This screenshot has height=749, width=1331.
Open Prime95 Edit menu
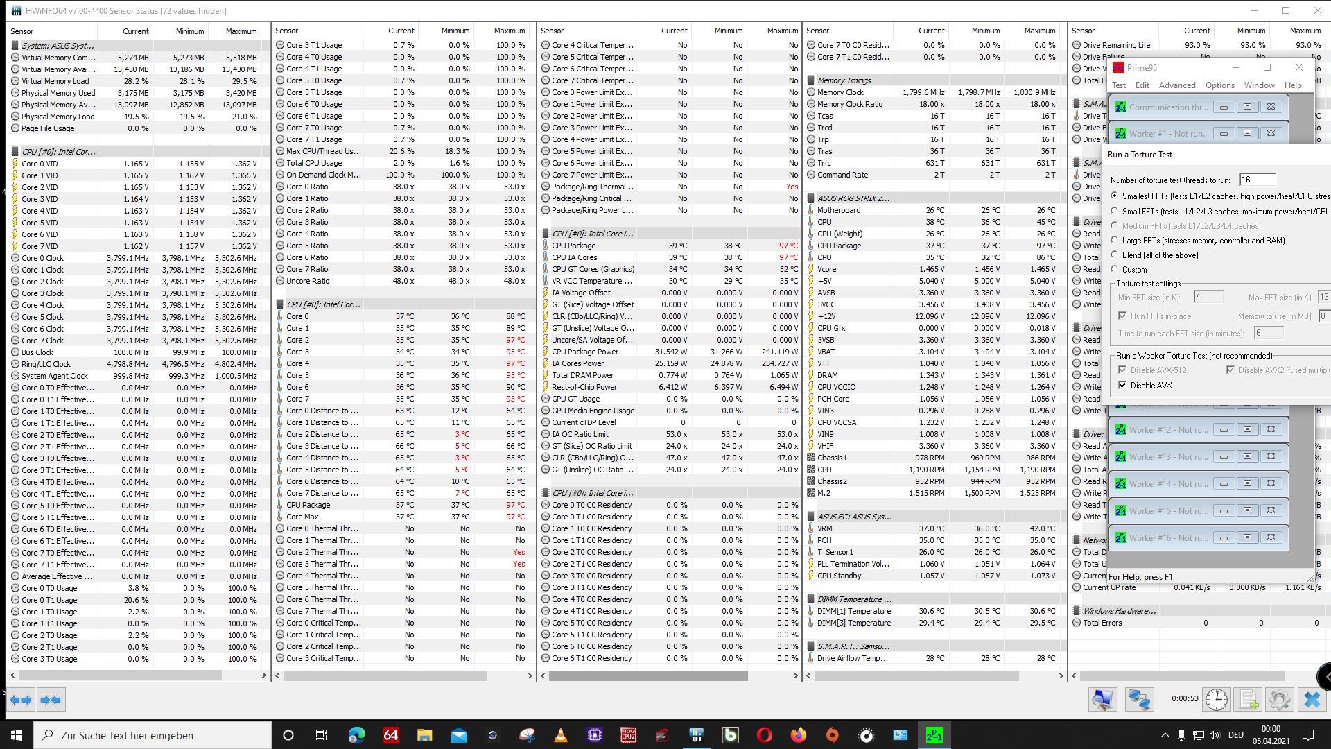coord(1142,85)
